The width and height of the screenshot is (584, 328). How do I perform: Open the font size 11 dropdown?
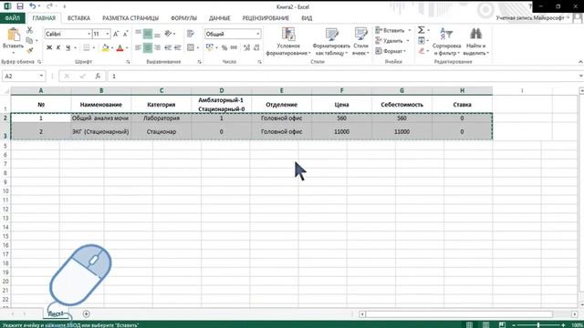(108, 34)
